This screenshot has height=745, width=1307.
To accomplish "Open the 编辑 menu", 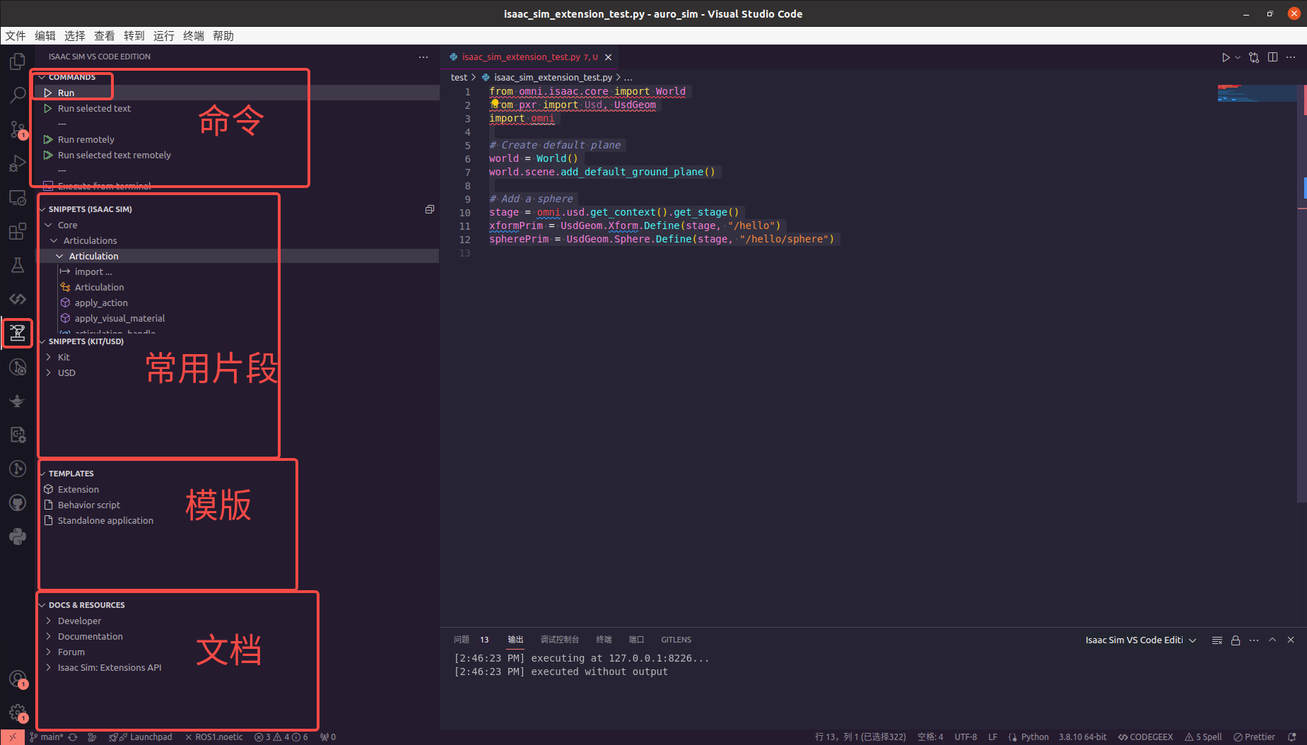I will [x=45, y=36].
